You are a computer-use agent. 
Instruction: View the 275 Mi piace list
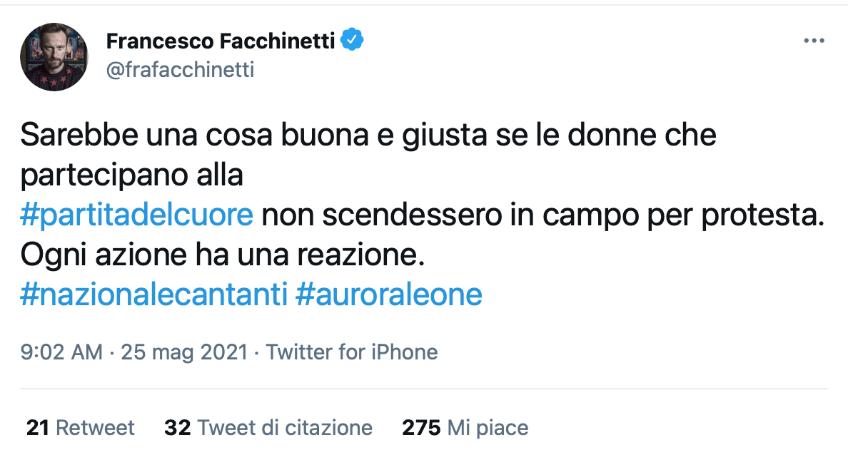click(x=465, y=427)
